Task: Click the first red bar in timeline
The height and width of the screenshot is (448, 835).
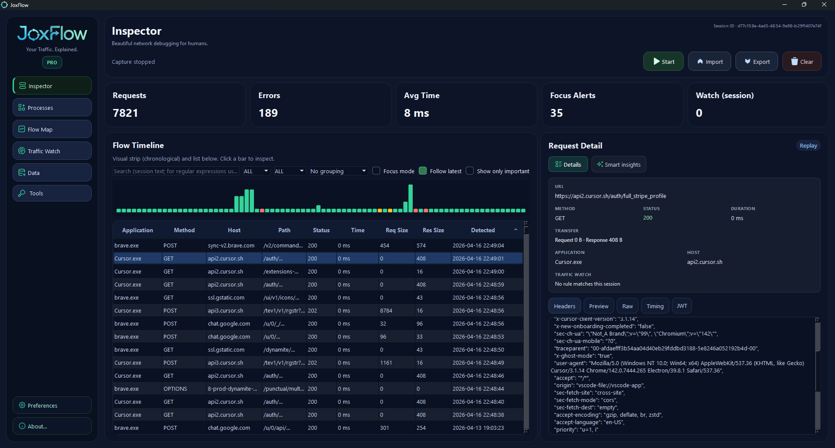Action: tap(262, 211)
